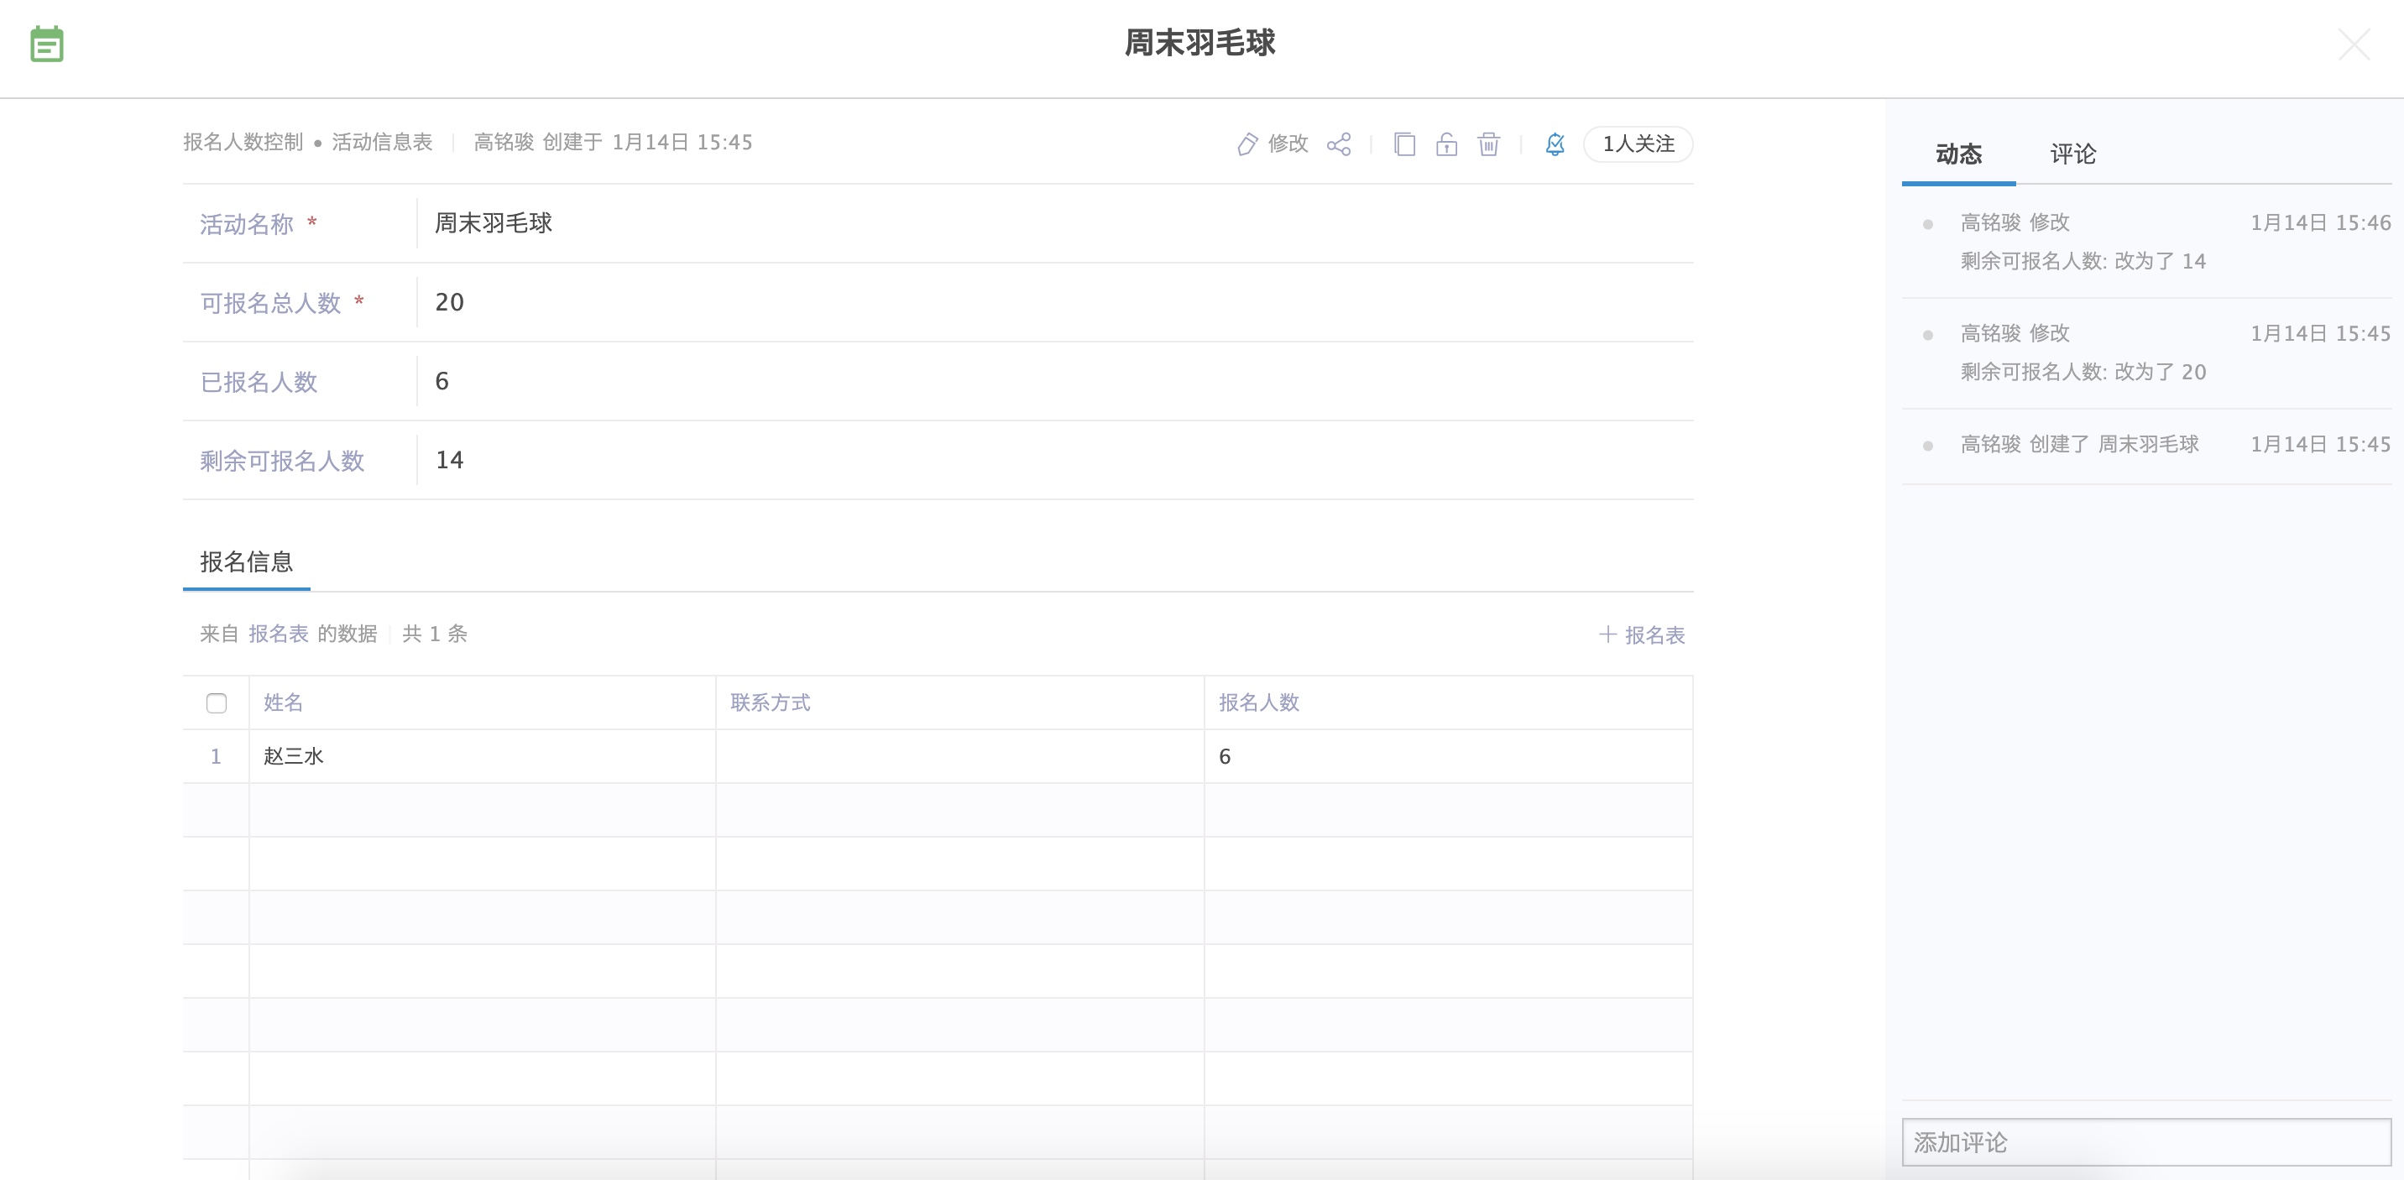Click the 姓名 column header
Viewport: 2404px width, 1180px height.
(283, 702)
